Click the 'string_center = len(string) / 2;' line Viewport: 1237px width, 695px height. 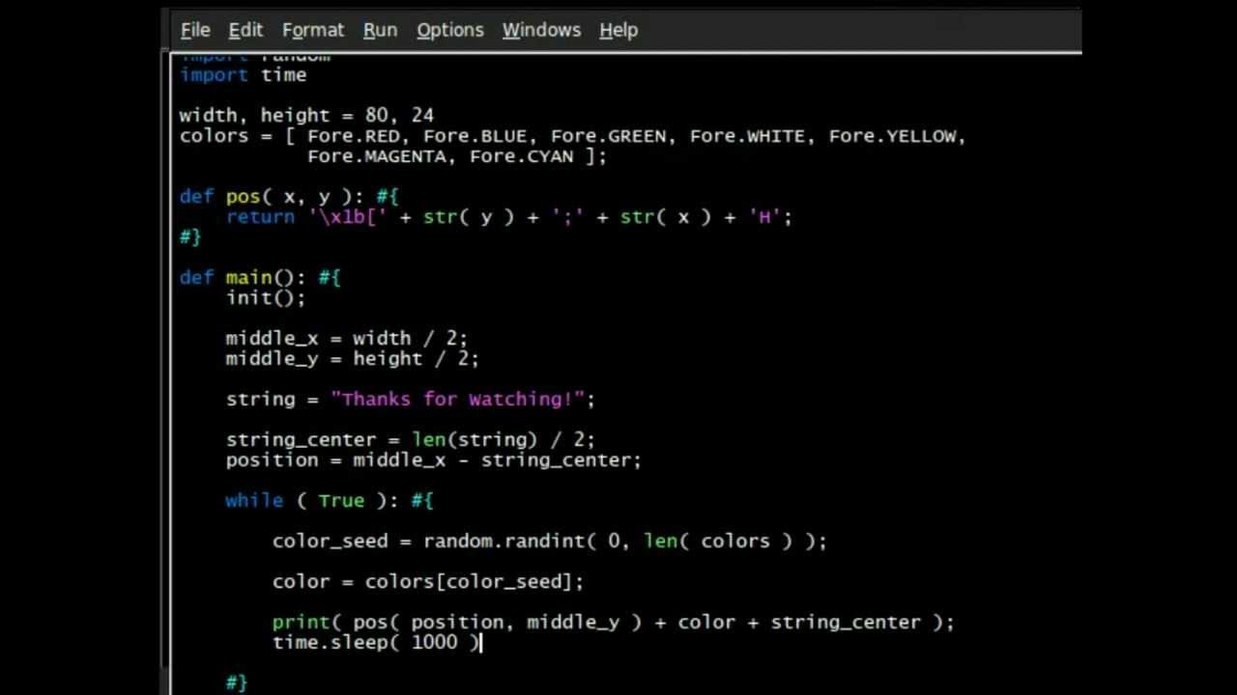click(x=411, y=440)
